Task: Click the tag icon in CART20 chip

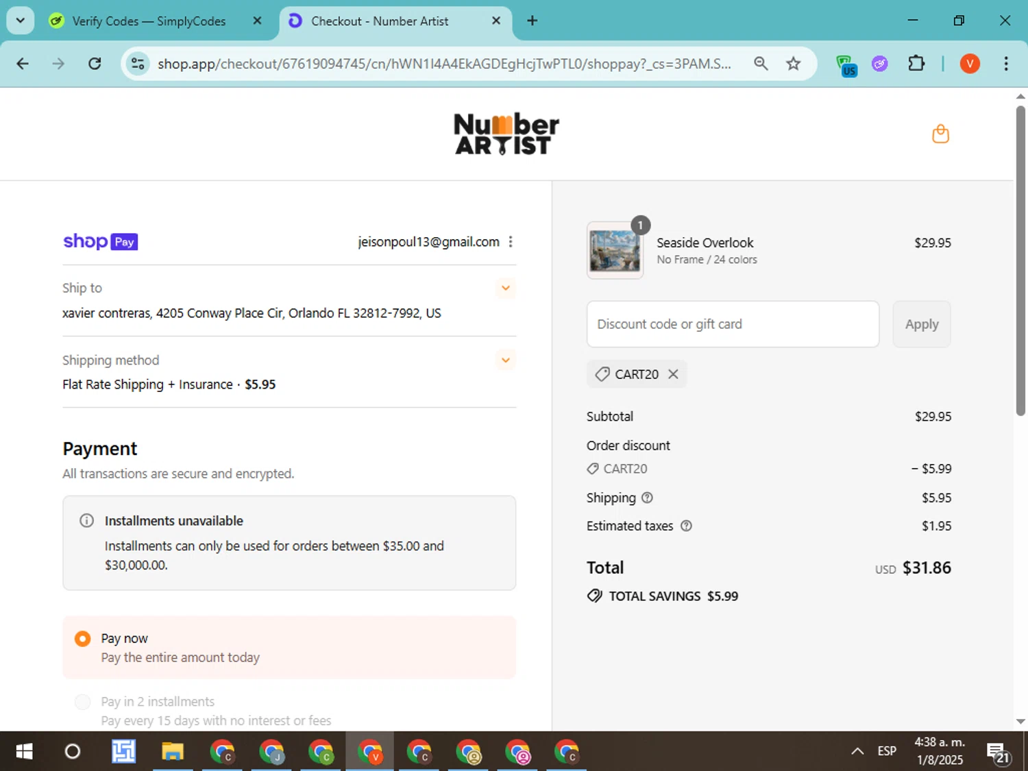Action: [602, 374]
